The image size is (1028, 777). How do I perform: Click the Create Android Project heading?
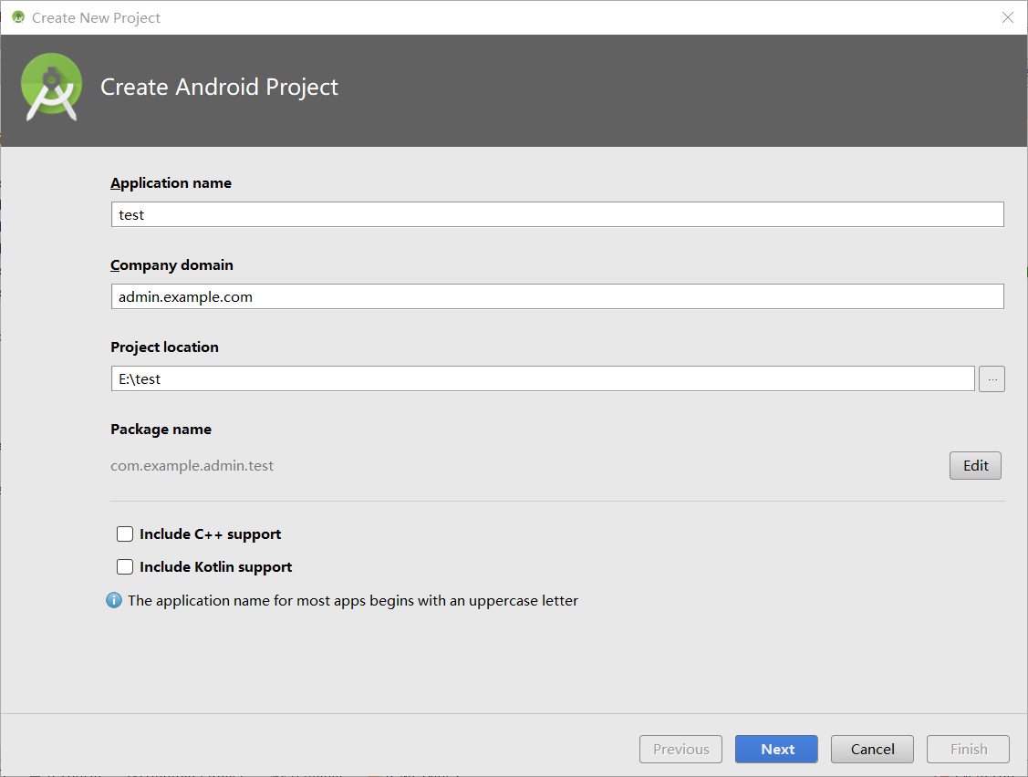(219, 87)
